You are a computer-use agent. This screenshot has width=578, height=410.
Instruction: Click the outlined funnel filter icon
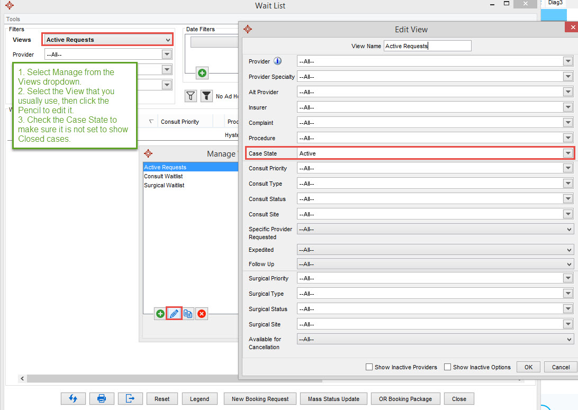(x=191, y=96)
